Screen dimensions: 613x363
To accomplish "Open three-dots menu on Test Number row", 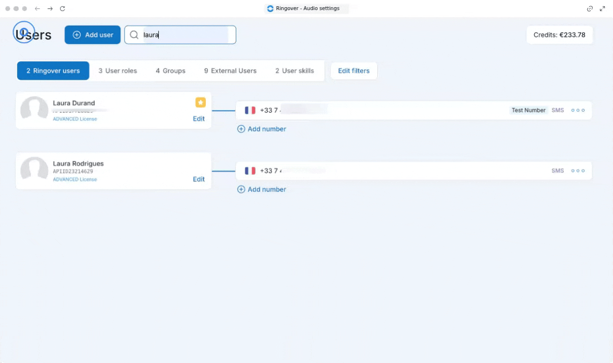I will (578, 110).
